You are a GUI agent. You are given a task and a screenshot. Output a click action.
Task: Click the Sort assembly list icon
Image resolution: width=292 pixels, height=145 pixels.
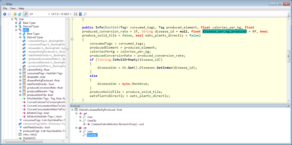pyautogui.click(x=76, y=14)
